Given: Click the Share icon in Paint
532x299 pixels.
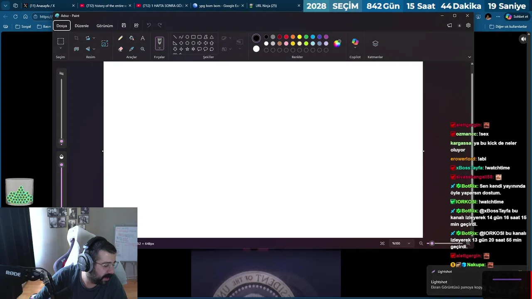Looking at the screenshot, I should tap(136, 25).
